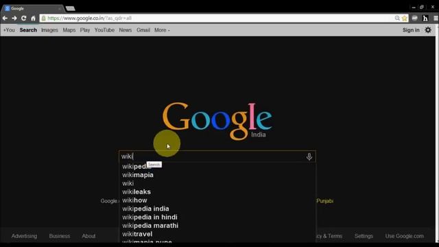Click the Google India logo
Screen dimensions: 439x247
pos(217,121)
